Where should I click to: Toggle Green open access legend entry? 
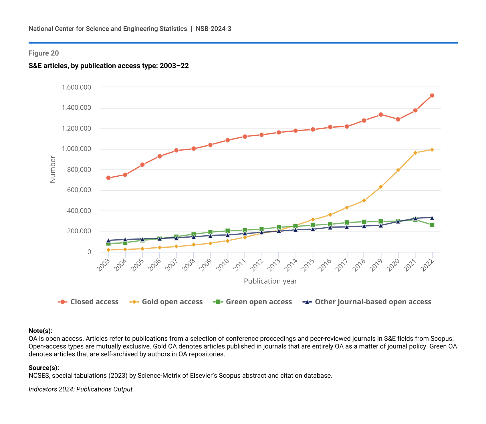pos(253,302)
